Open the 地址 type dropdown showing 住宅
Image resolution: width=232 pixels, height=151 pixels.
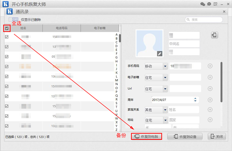(156, 120)
